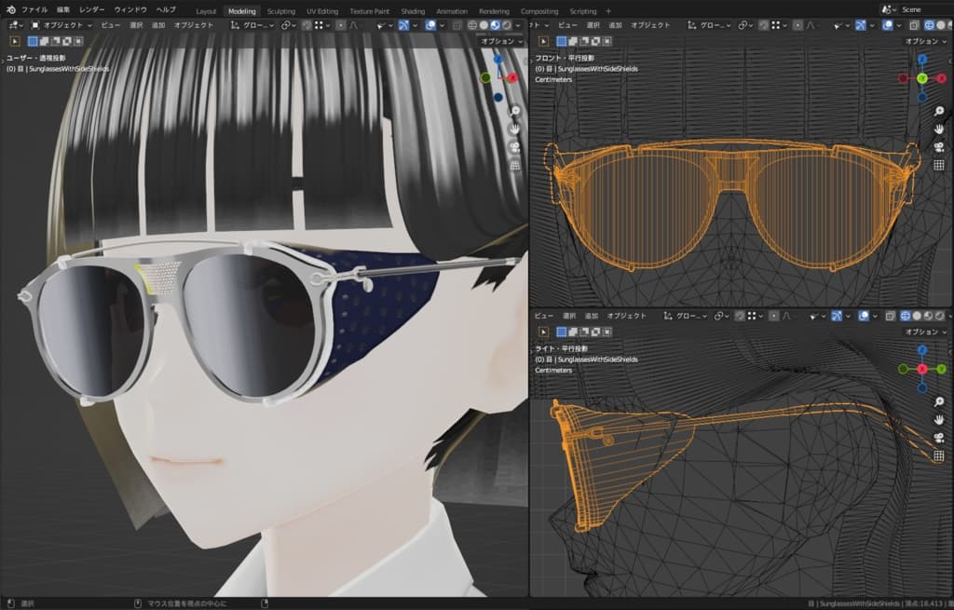Switch to the Sculpting workspace tab
Screen dimensions: 954x610
coord(280,11)
